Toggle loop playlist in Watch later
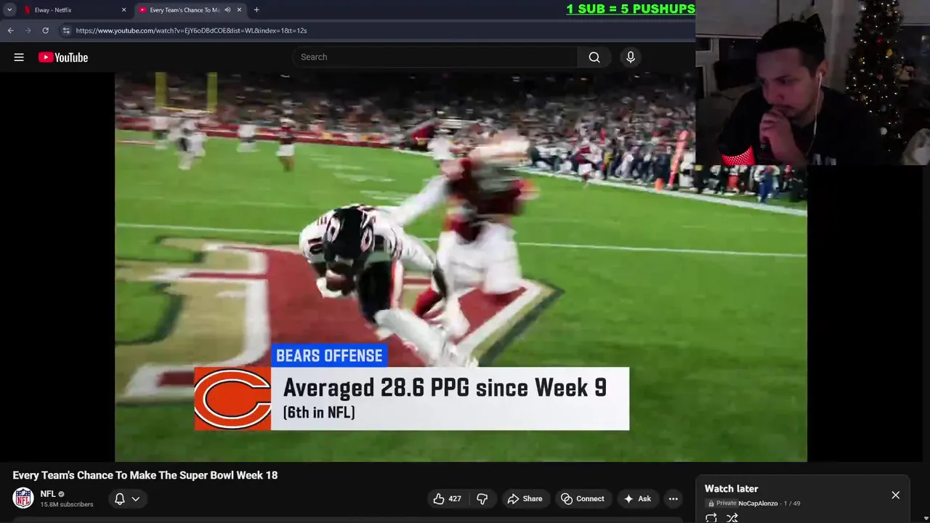The width and height of the screenshot is (930, 523). point(711,518)
